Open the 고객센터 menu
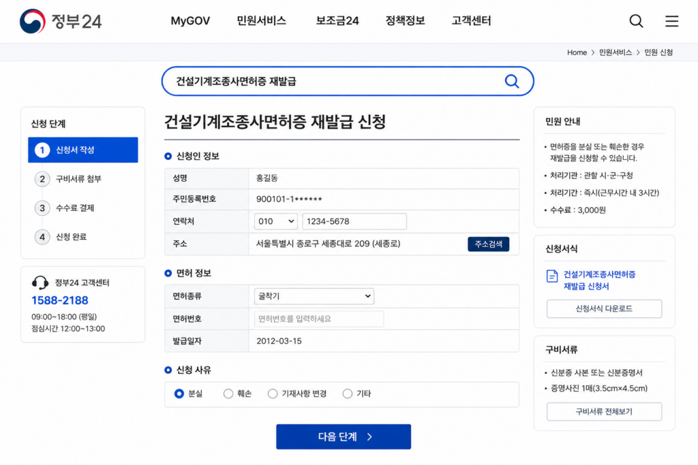This screenshot has height=465, width=698. [x=471, y=21]
